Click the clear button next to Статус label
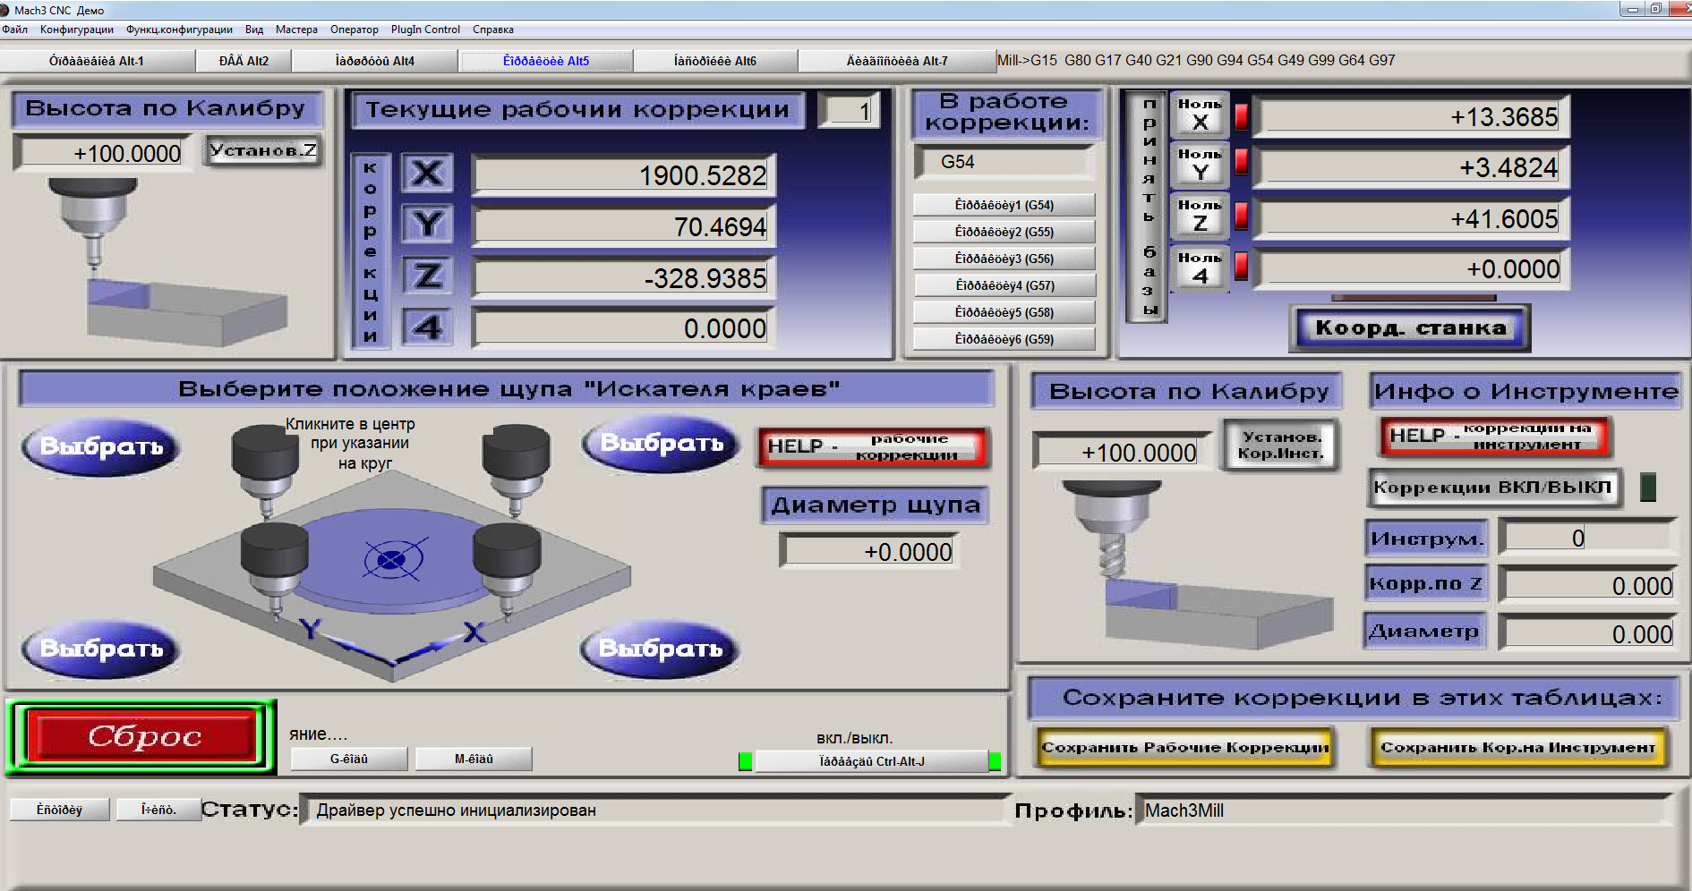1692x891 pixels. point(158,810)
